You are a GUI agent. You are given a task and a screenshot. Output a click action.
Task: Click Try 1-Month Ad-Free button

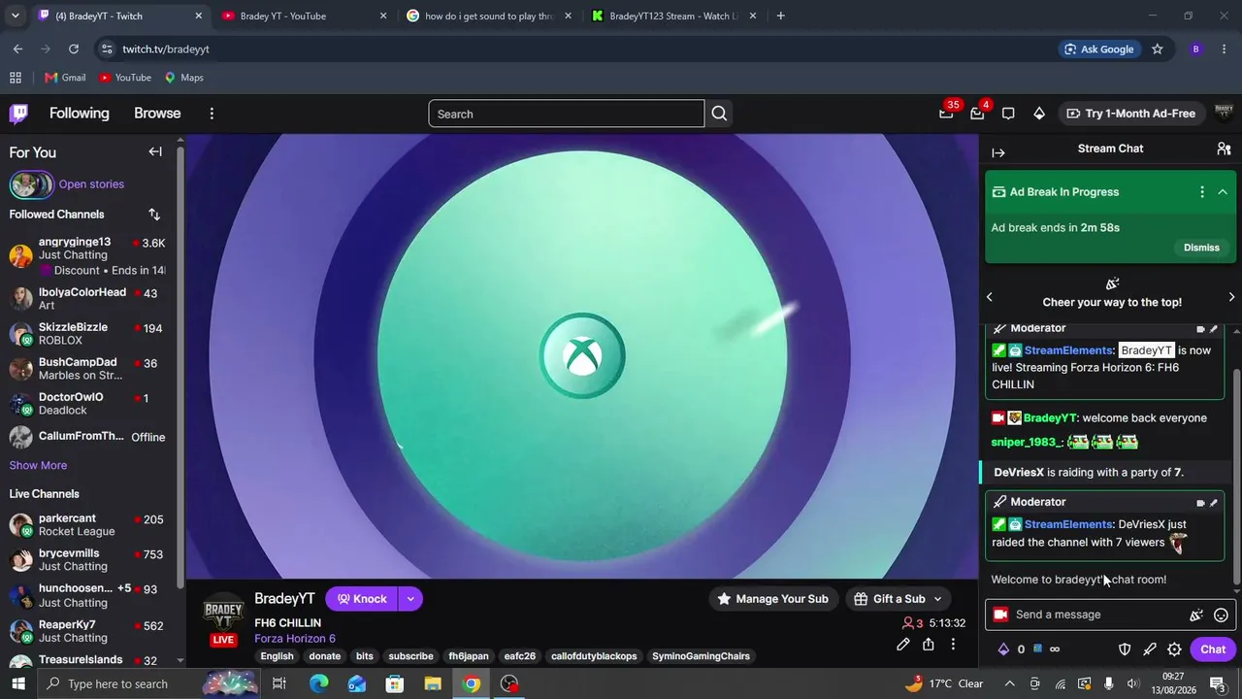1130,114
